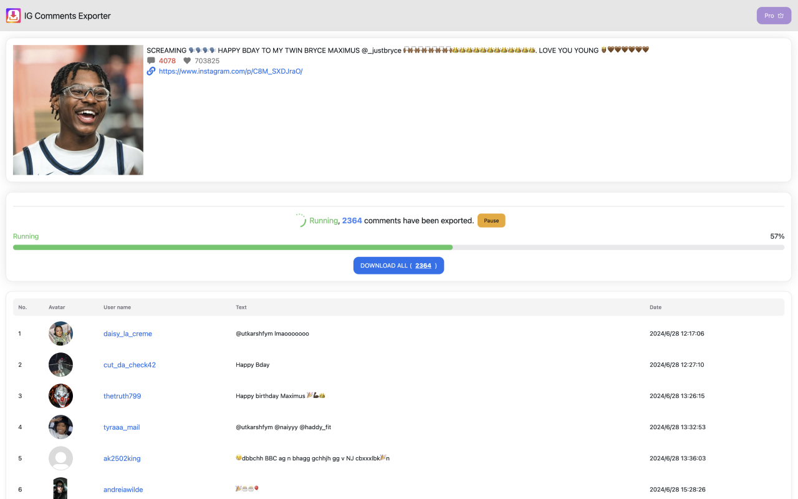Click andreiawilde's avatar image
Viewport: 798px width, 499px height.
[60, 488]
